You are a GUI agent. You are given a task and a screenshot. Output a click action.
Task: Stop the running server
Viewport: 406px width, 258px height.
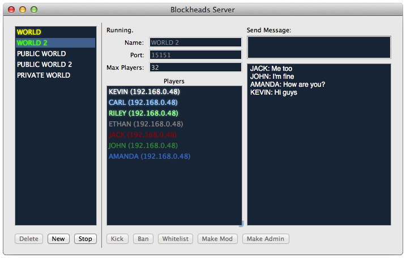[x=85, y=239]
